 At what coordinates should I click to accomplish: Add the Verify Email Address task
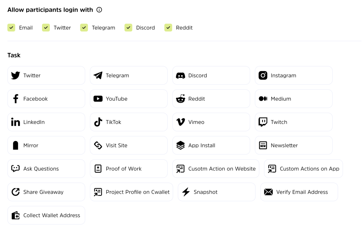point(299,192)
